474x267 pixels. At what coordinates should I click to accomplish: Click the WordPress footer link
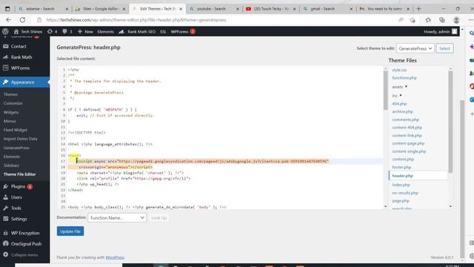point(115,257)
